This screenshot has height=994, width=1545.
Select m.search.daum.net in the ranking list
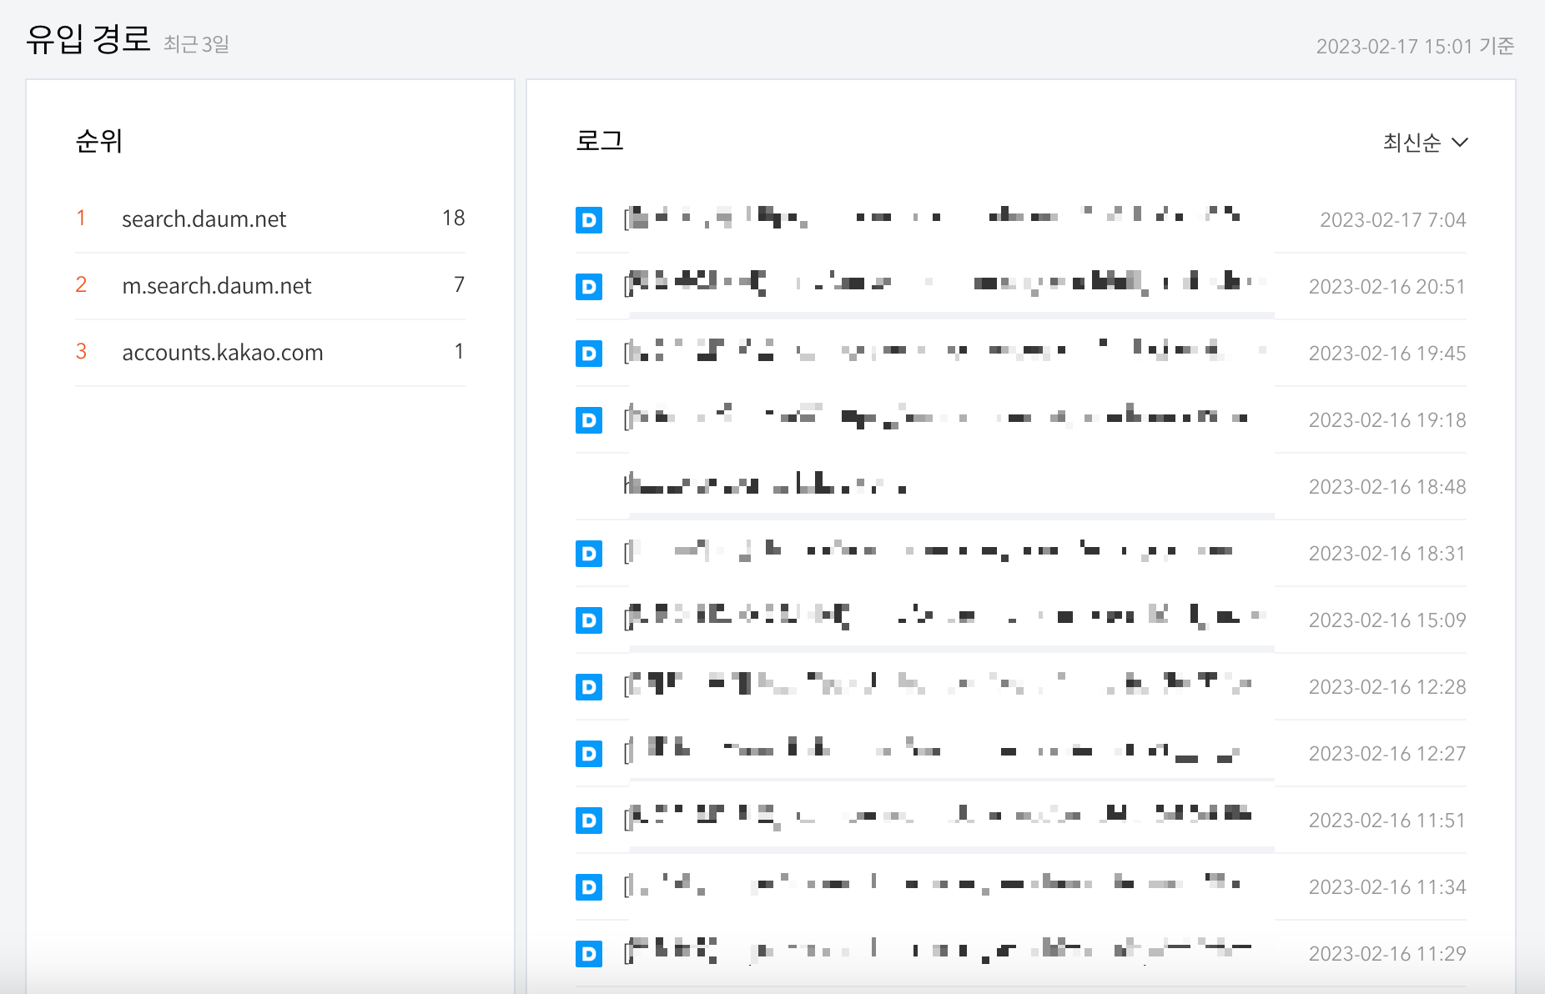tap(216, 286)
